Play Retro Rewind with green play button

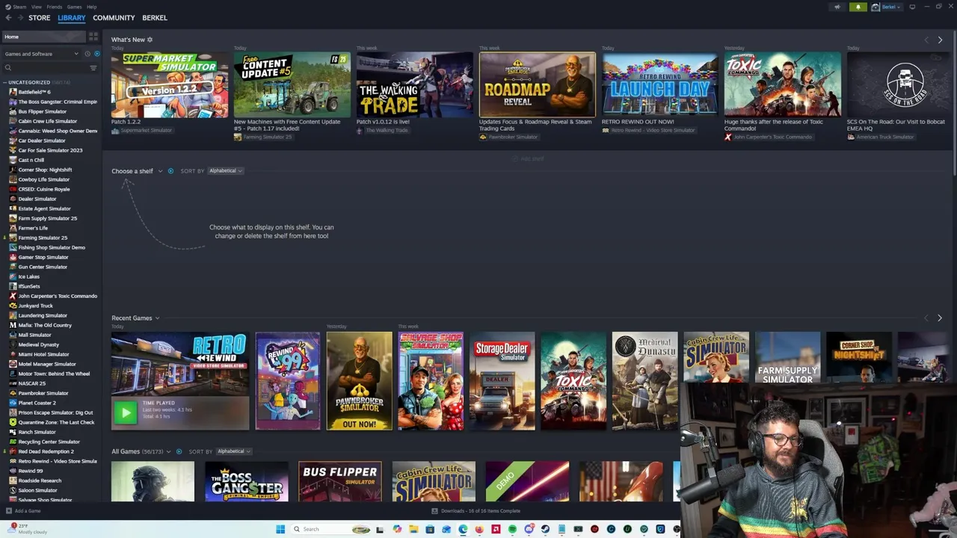(125, 412)
